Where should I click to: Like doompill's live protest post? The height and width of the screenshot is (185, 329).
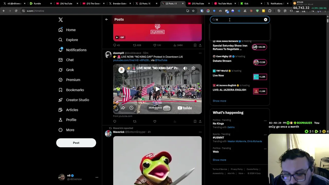(x=155, y=122)
